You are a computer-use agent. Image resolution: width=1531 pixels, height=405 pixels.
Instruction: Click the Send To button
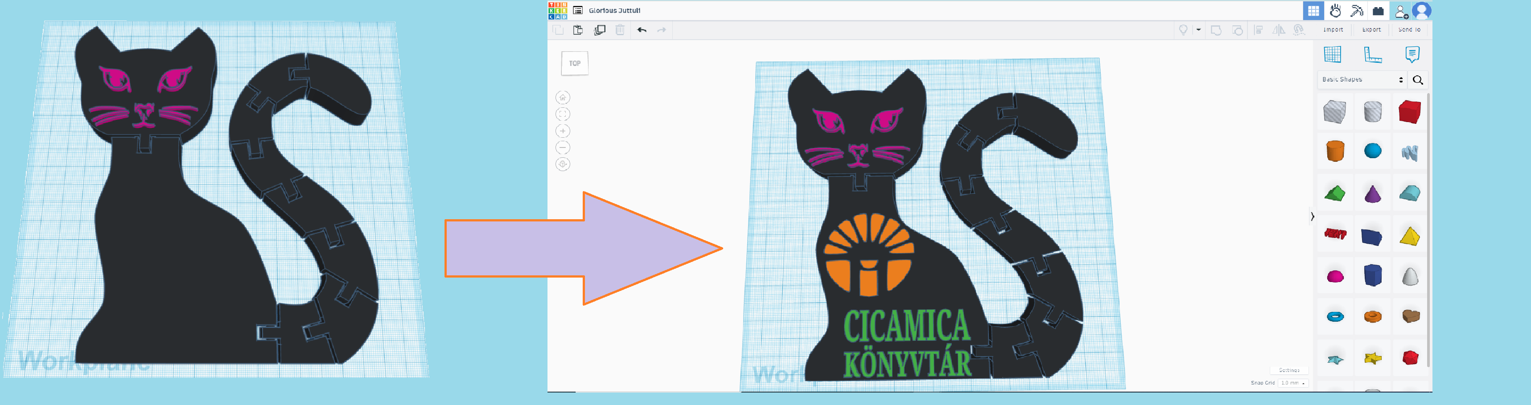pos(1410,30)
